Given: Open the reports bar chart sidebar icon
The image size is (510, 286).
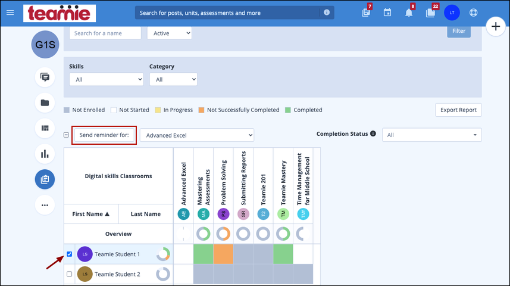Looking at the screenshot, I should click(x=45, y=154).
